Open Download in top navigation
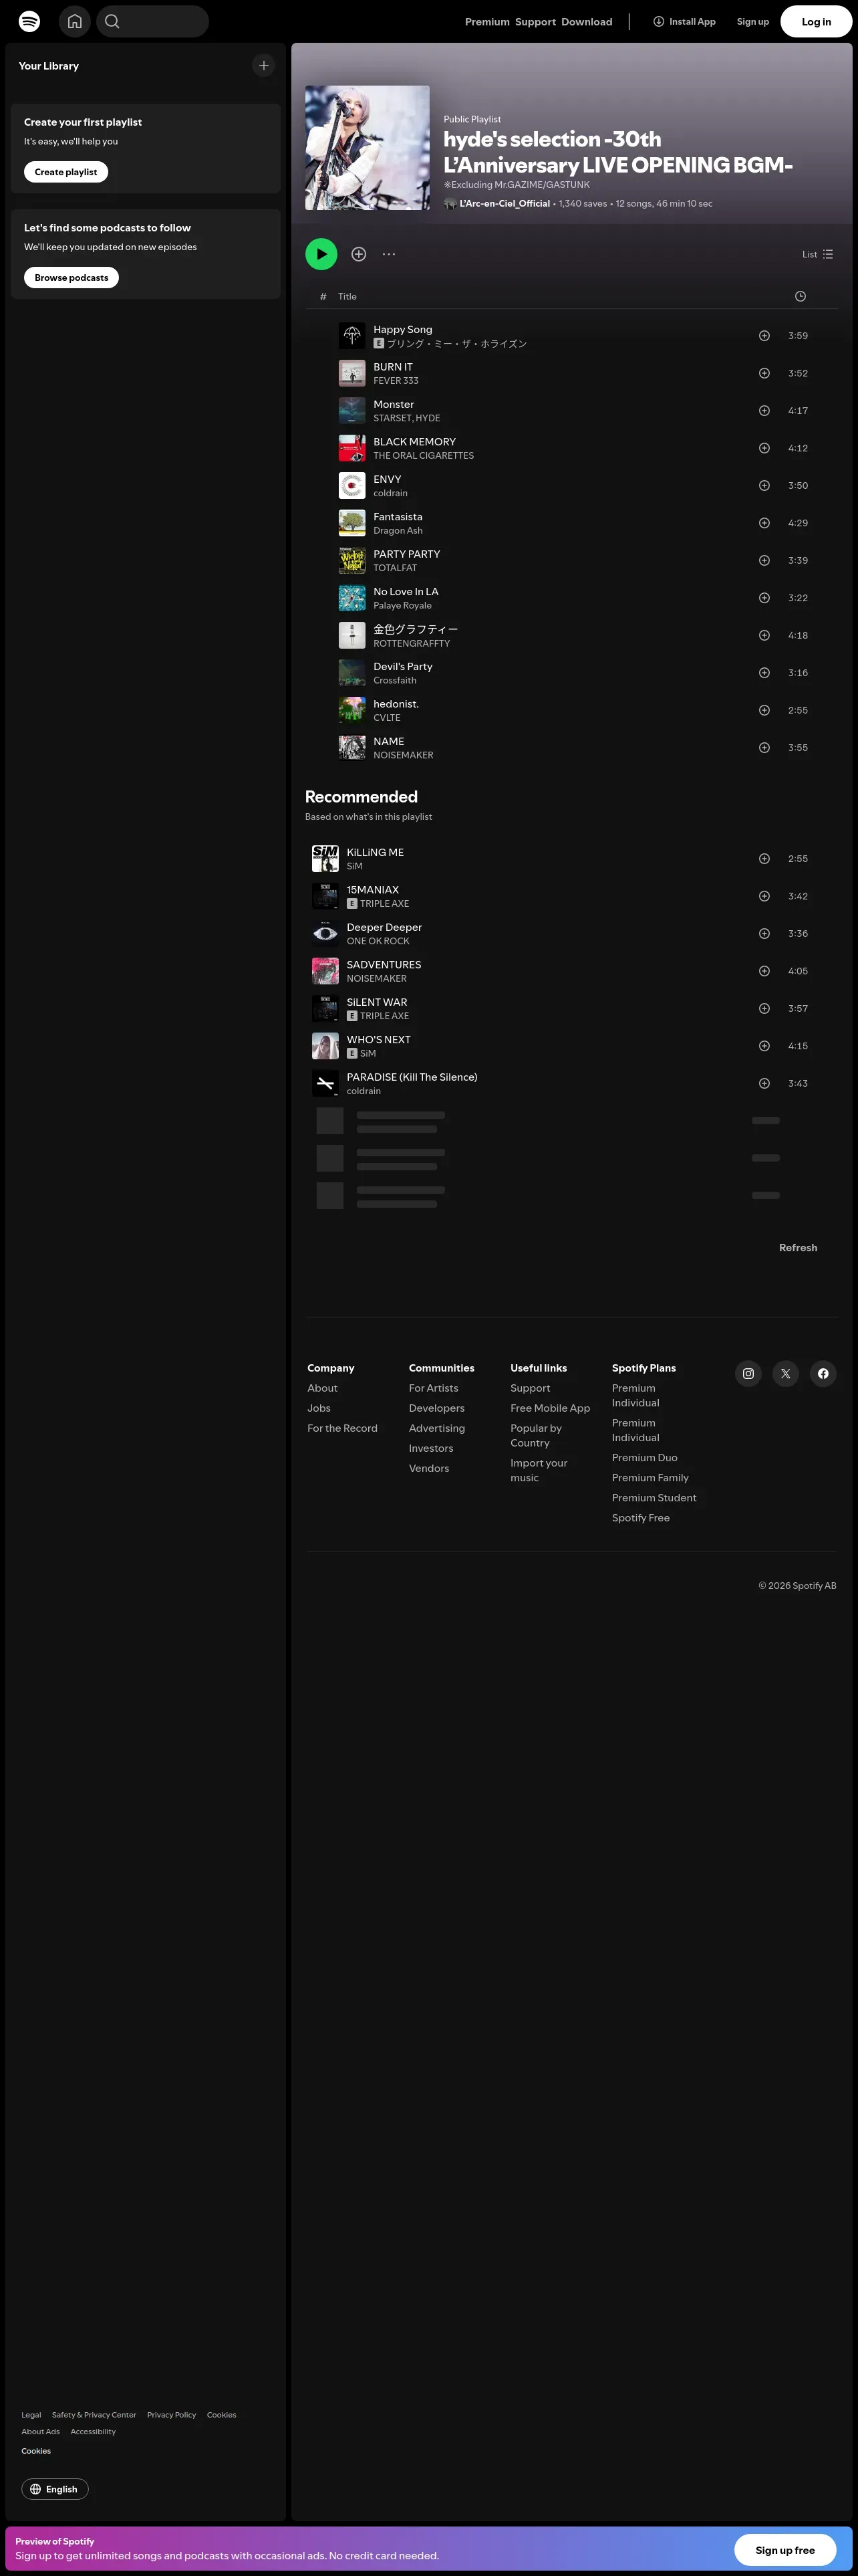The image size is (858, 2576). [587, 22]
